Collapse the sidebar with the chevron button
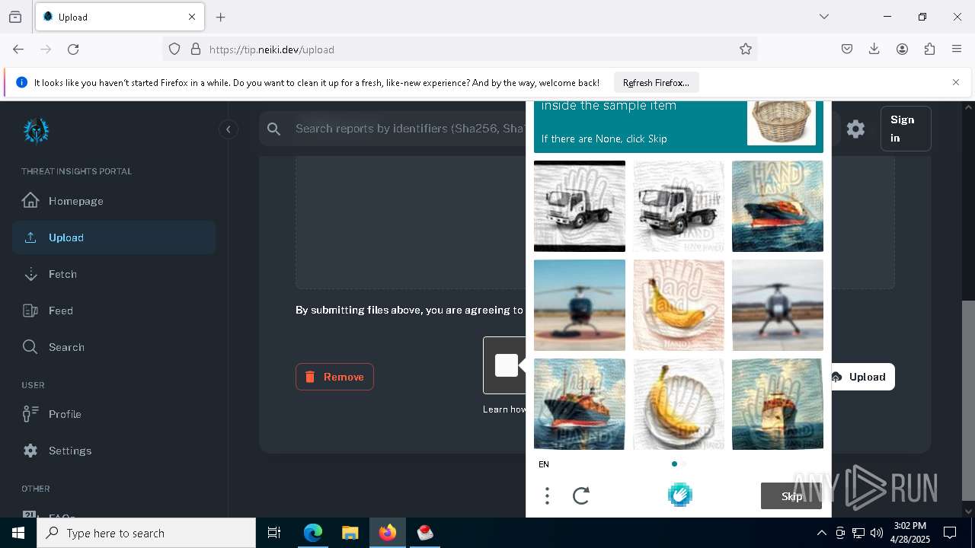This screenshot has height=548, width=975. pyautogui.click(x=229, y=129)
